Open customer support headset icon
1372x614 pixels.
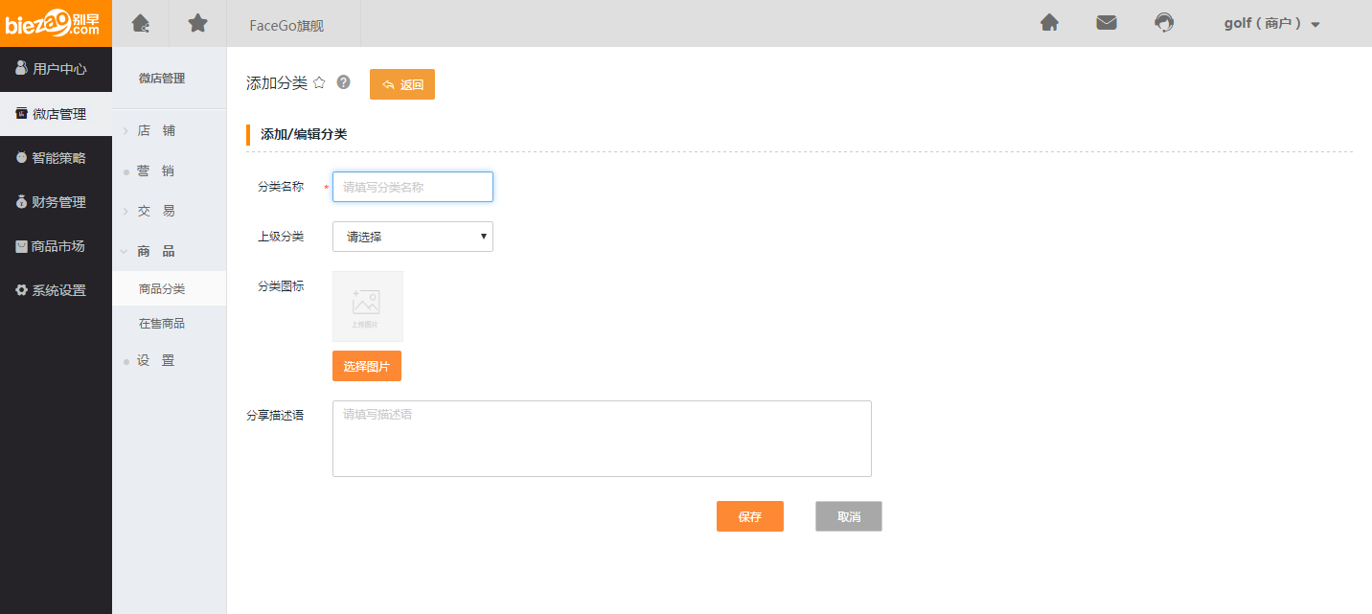1164,23
